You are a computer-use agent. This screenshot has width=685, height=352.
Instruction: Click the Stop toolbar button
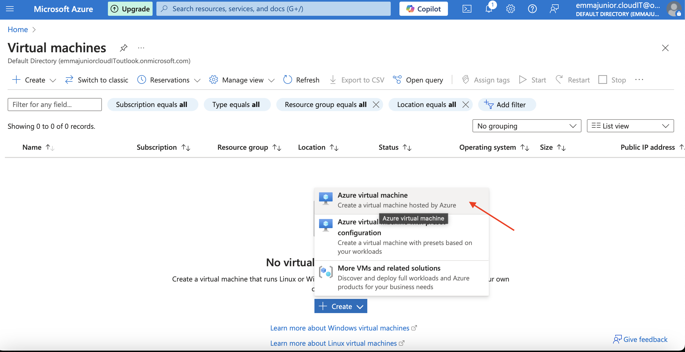coord(612,80)
